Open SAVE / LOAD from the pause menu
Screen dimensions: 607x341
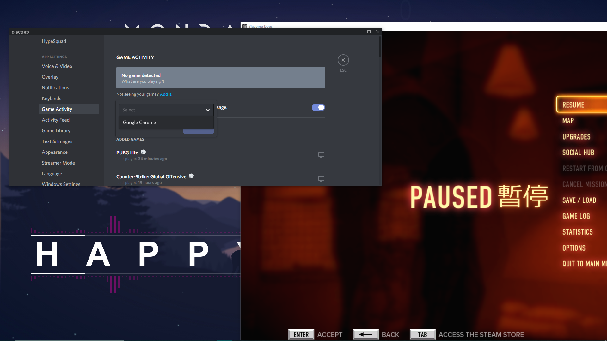pos(579,200)
